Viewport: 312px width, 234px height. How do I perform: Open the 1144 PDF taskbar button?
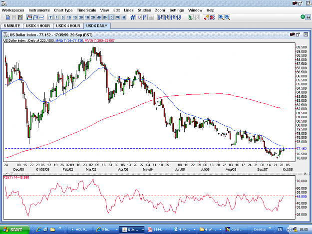(x=157, y=230)
